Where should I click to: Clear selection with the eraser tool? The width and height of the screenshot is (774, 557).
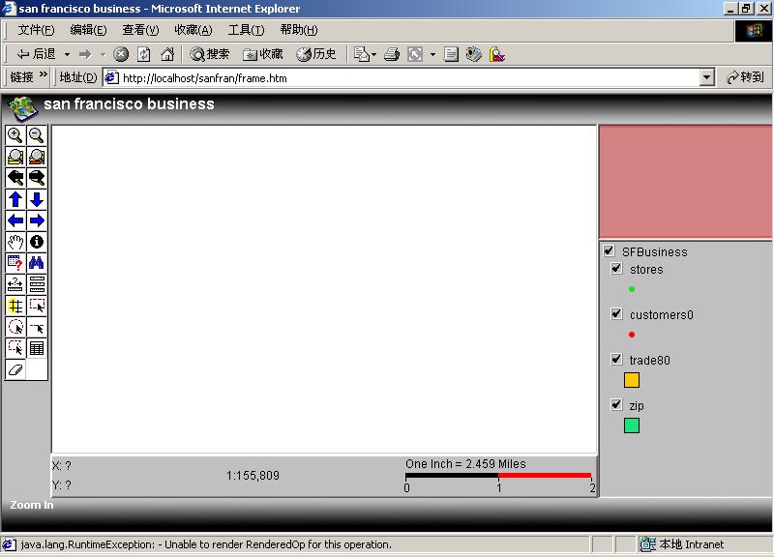click(15, 369)
